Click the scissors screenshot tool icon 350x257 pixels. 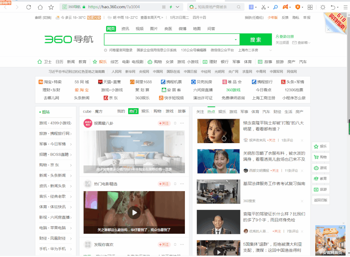pyautogui.click(x=264, y=7)
